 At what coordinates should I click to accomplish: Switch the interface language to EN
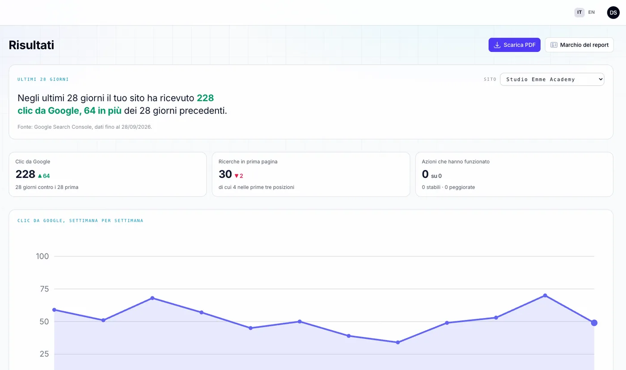click(592, 13)
